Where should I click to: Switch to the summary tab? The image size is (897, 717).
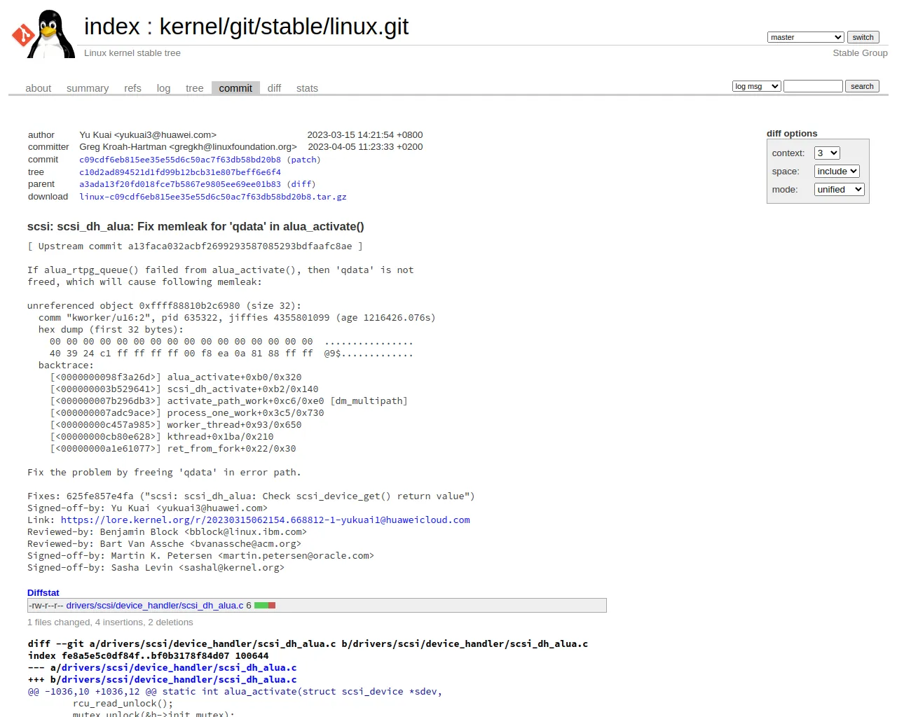click(88, 88)
